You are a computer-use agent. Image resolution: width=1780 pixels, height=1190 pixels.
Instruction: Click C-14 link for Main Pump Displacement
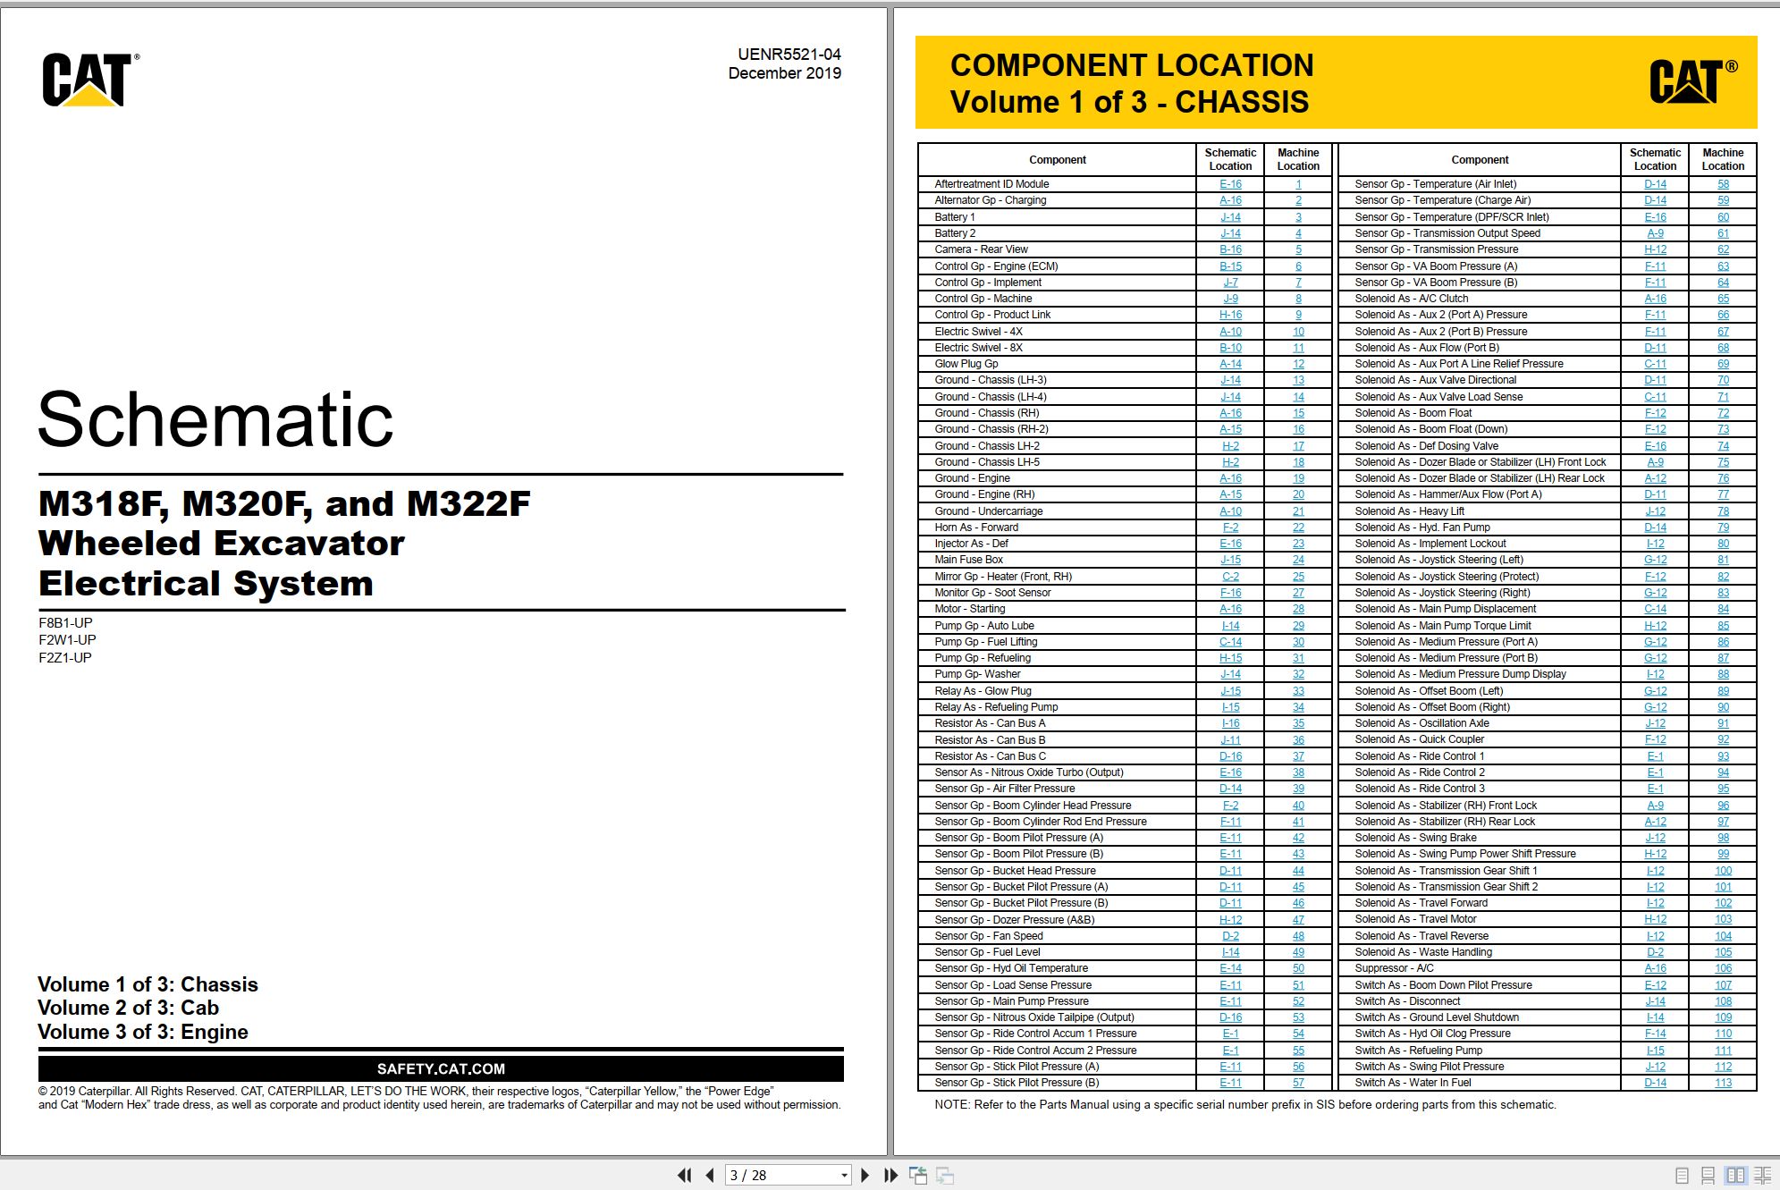[x=1655, y=609]
